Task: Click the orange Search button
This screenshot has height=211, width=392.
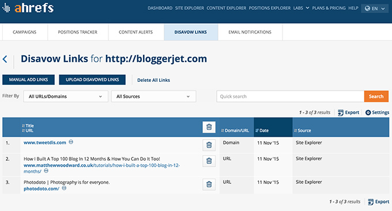Action: pyautogui.click(x=376, y=96)
